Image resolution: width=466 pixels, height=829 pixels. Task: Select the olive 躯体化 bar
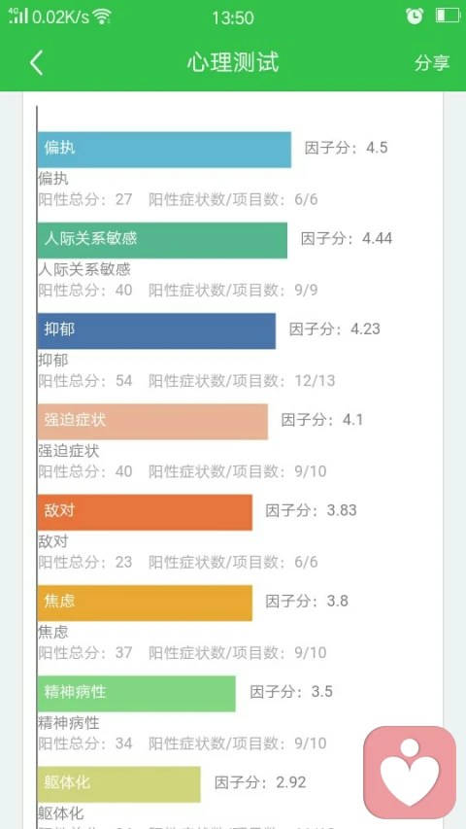tap(118, 784)
